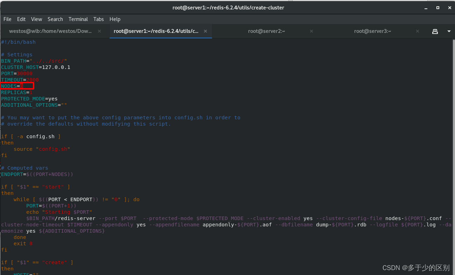Image resolution: width=455 pixels, height=275 pixels.
Task: Close the root@server3 tab
Action: tap(417, 31)
